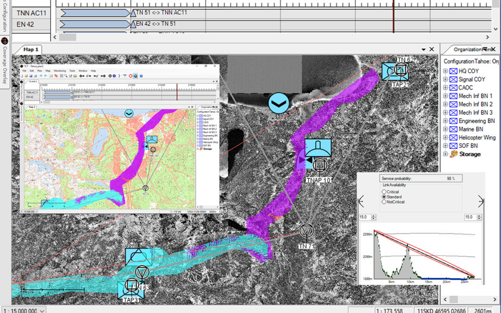Click the Organization panel horizontal scrollbar thumb
The height and width of the screenshot is (313, 501).
pos(453,300)
